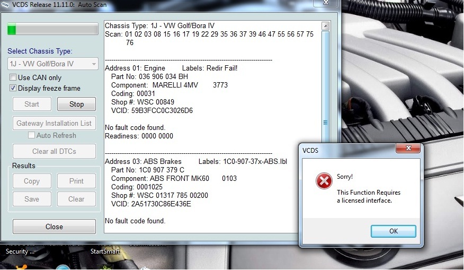
Task: Click 'Chassis Type: 1J - VW Golf/Bora IV' line
Action: point(160,26)
